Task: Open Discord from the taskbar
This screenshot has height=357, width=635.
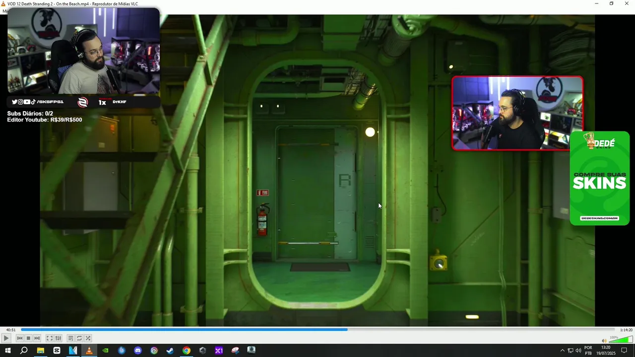Action: point(138,351)
